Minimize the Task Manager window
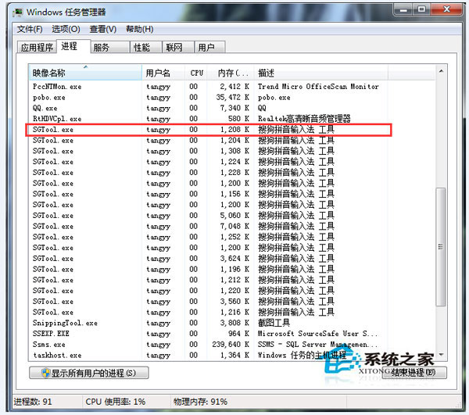 point(403,9)
